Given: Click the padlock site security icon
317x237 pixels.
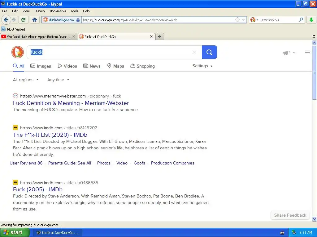Looking at the screenshot, I should point(78,20).
